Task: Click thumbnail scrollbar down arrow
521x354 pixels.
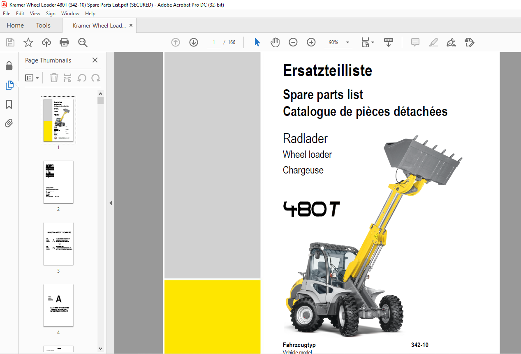Action: coord(101,349)
